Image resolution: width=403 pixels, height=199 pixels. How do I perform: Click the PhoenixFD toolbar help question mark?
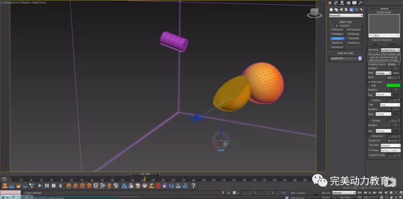pyautogui.click(x=193, y=185)
